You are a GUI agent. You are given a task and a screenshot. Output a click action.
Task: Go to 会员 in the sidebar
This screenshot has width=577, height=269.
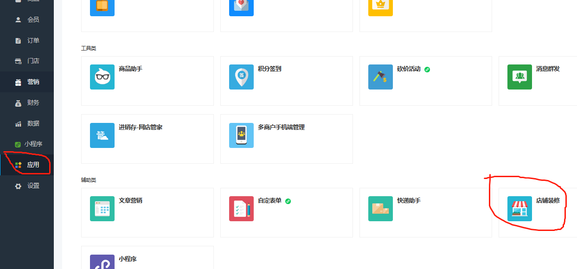(x=27, y=19)
